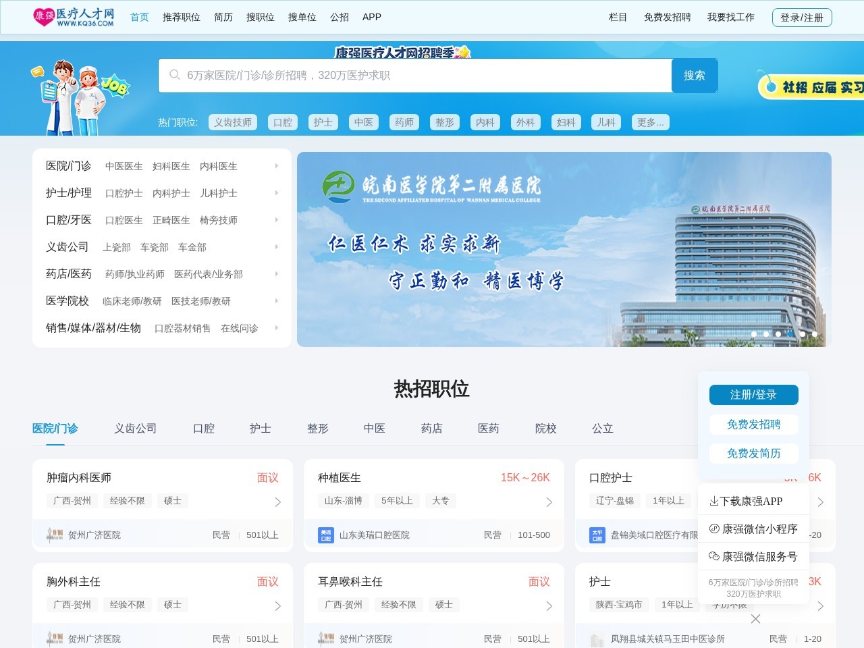Expand the 更多... hot positions list

click(649, 122)
